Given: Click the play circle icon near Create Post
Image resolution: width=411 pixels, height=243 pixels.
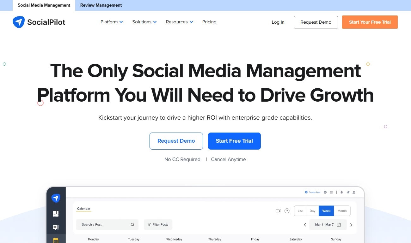Looking at the screenshot, I should pyautogui.click(x=325, y=192).
